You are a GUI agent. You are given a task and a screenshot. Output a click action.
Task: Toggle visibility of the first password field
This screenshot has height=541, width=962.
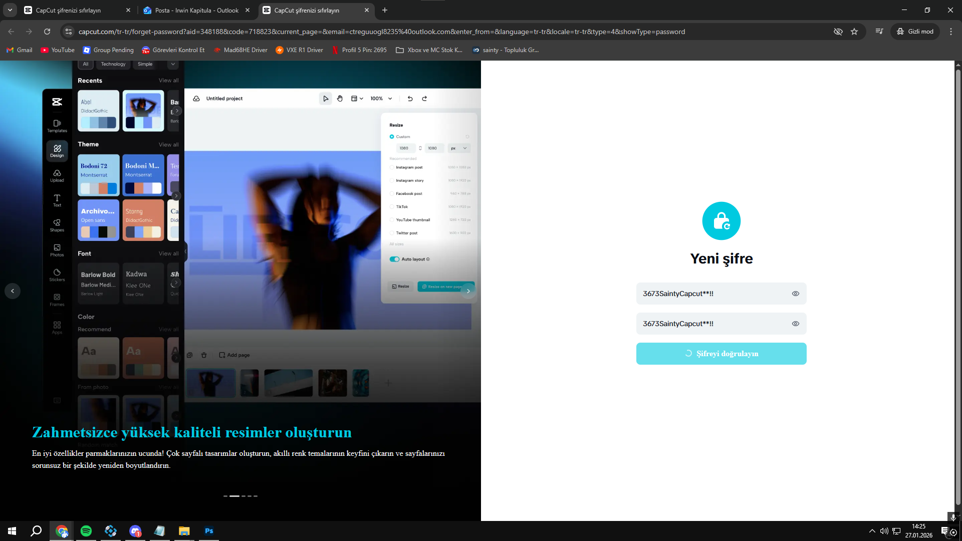click(795, 294)
